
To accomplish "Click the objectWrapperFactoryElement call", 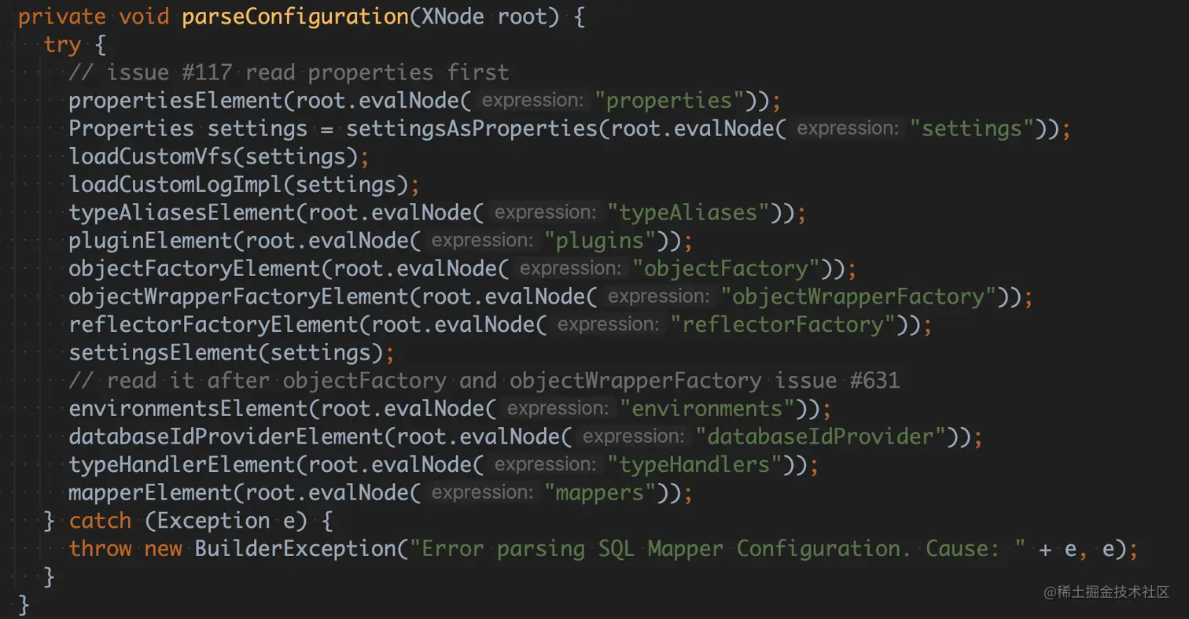I will (238, 297).
